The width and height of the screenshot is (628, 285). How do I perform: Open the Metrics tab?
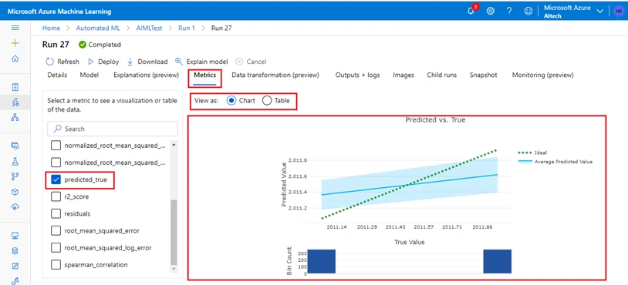tap(205, 75)
